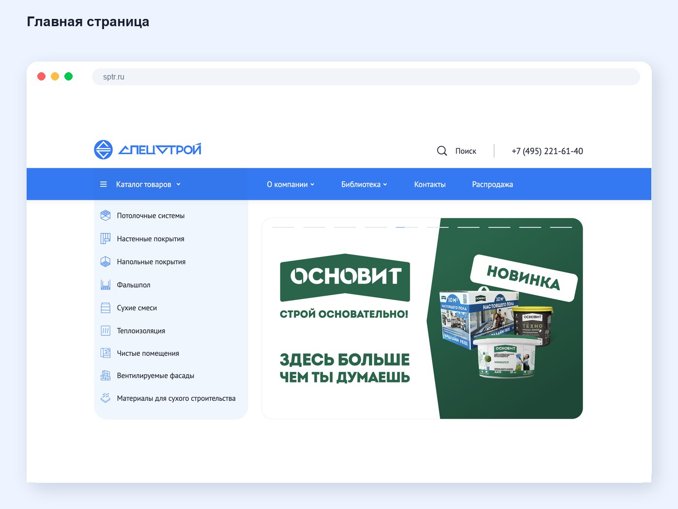
Task: Click the magnifying glass search icon
Action: coord(442,151)
